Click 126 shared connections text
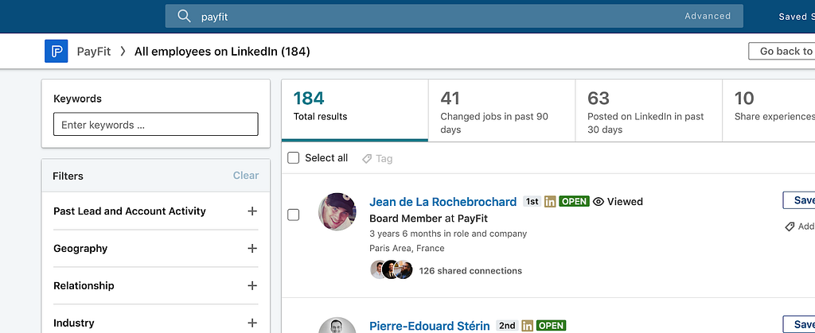This screenshot has height=333, width=815. click(470, 271)
